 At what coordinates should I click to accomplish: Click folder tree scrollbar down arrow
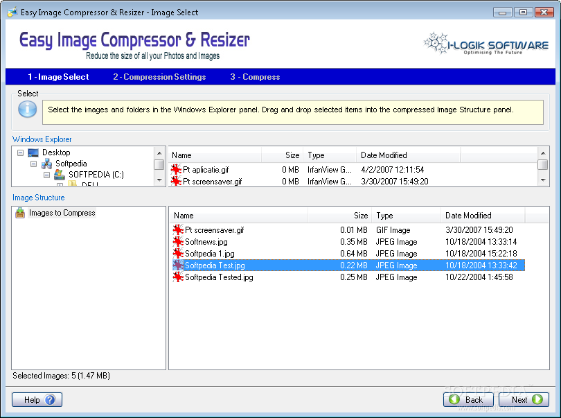pyautogui.click(x=159, y=180)
